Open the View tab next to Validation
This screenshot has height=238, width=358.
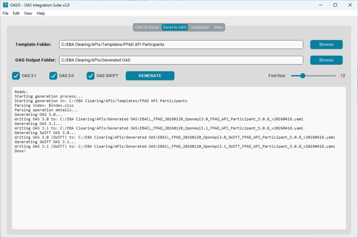tap(218, 27)
